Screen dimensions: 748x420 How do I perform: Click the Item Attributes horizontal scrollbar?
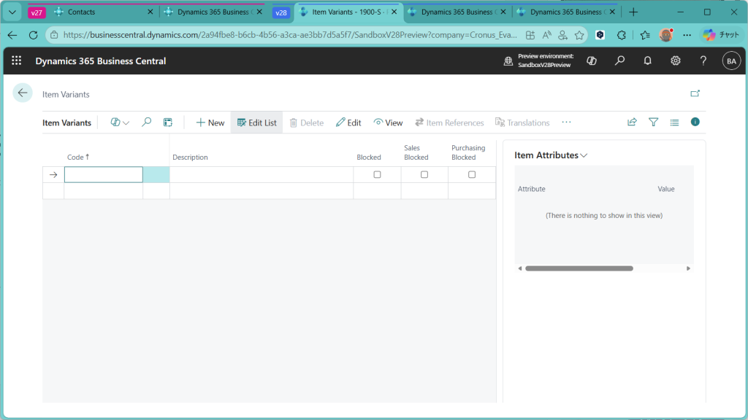click(x=579, y=268)
